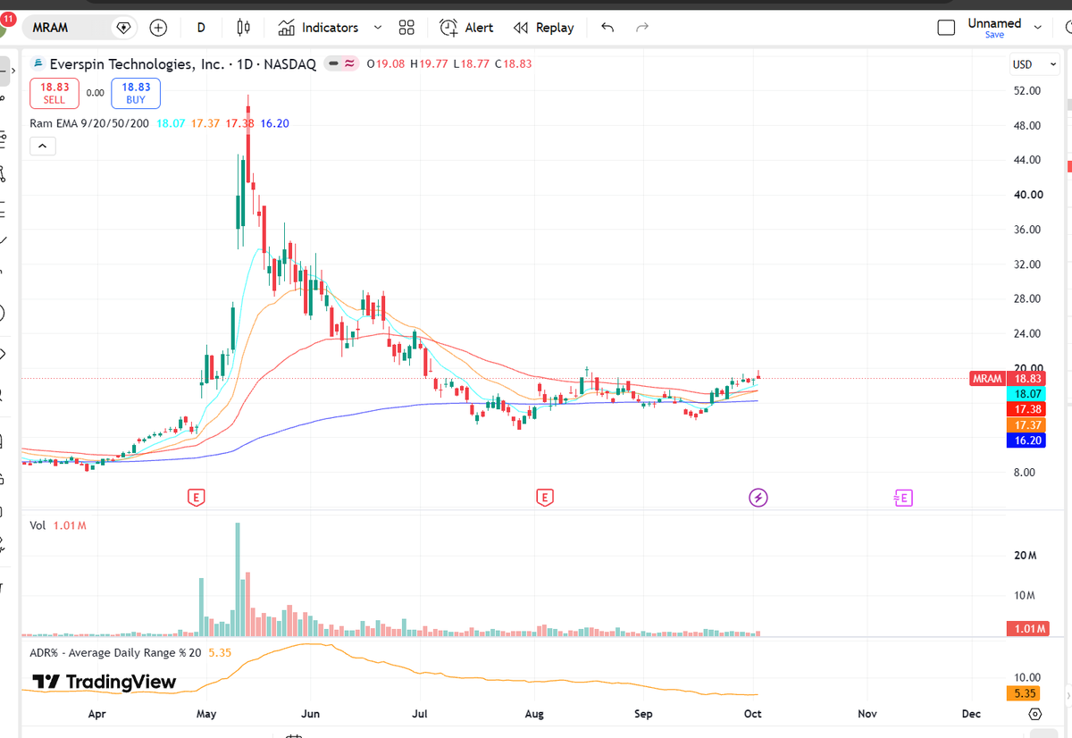Click the 20M volume axis label

coord(1025,555)
